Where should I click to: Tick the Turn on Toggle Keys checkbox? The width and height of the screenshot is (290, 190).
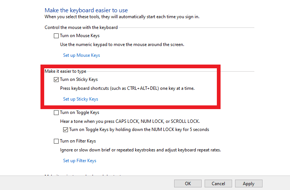click(x=56, y=112)
